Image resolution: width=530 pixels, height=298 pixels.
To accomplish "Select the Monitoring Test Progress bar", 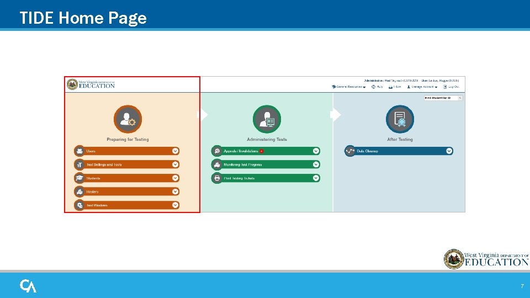I will (266, 164).
